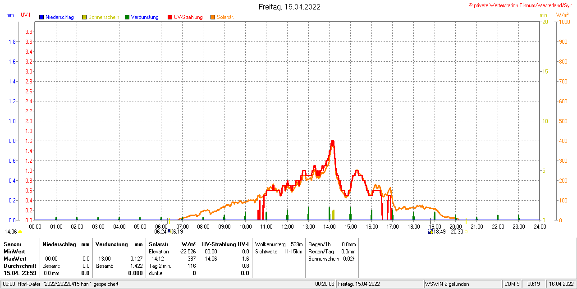Click the 'MinWert' row label
Viewport: 577px width, 289px height.
(x=14, y=252)
